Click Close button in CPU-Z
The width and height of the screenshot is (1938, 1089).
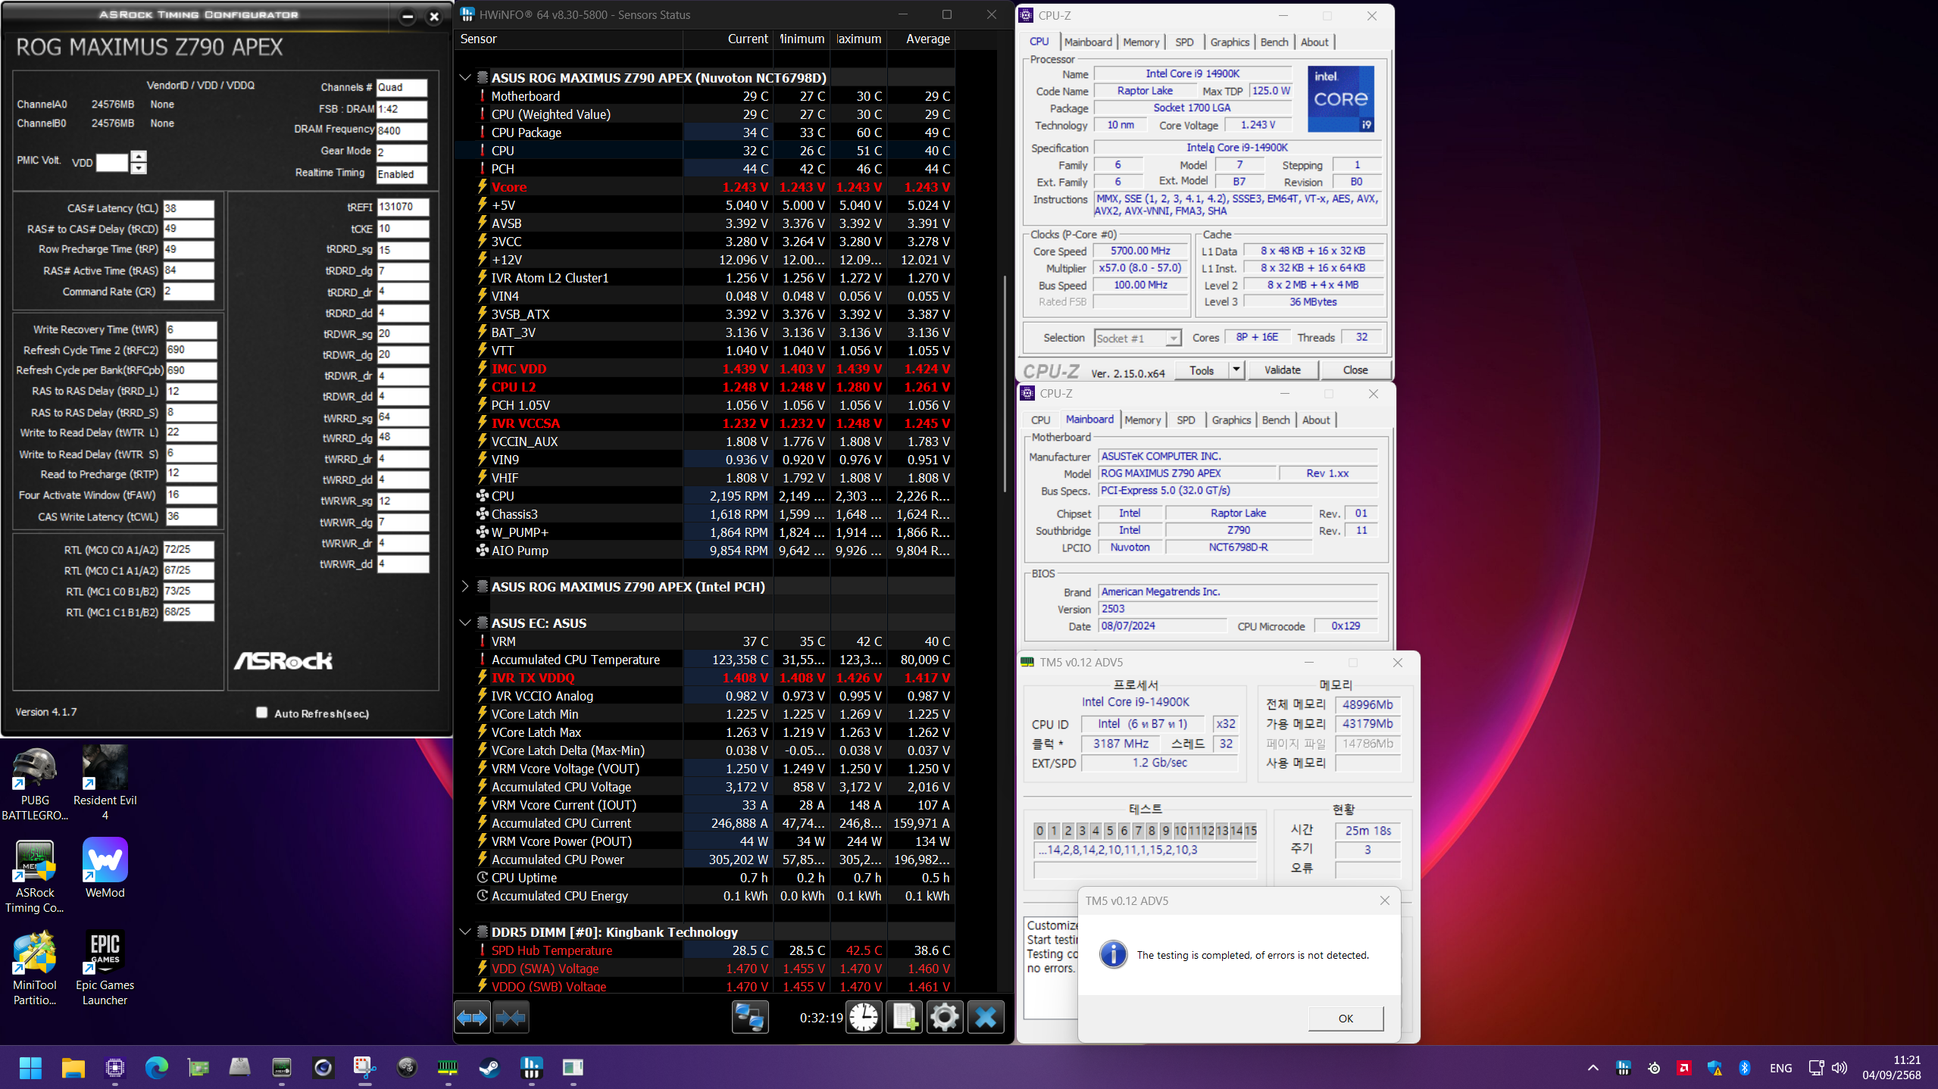[1355, 370]
